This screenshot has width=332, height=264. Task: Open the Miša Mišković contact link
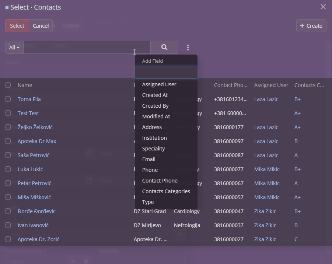34,197
